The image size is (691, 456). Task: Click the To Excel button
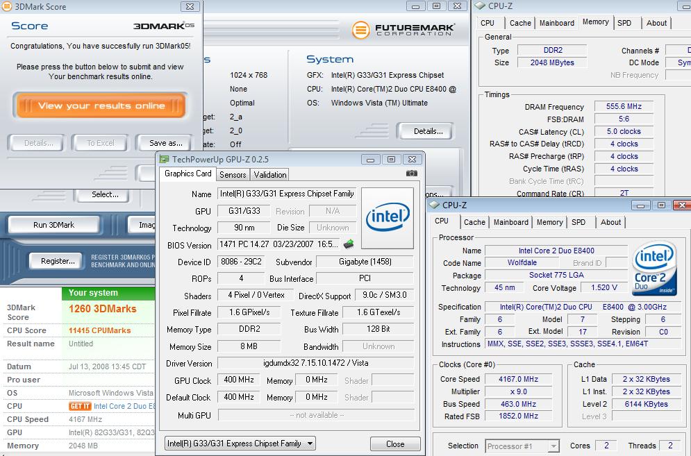101,143
